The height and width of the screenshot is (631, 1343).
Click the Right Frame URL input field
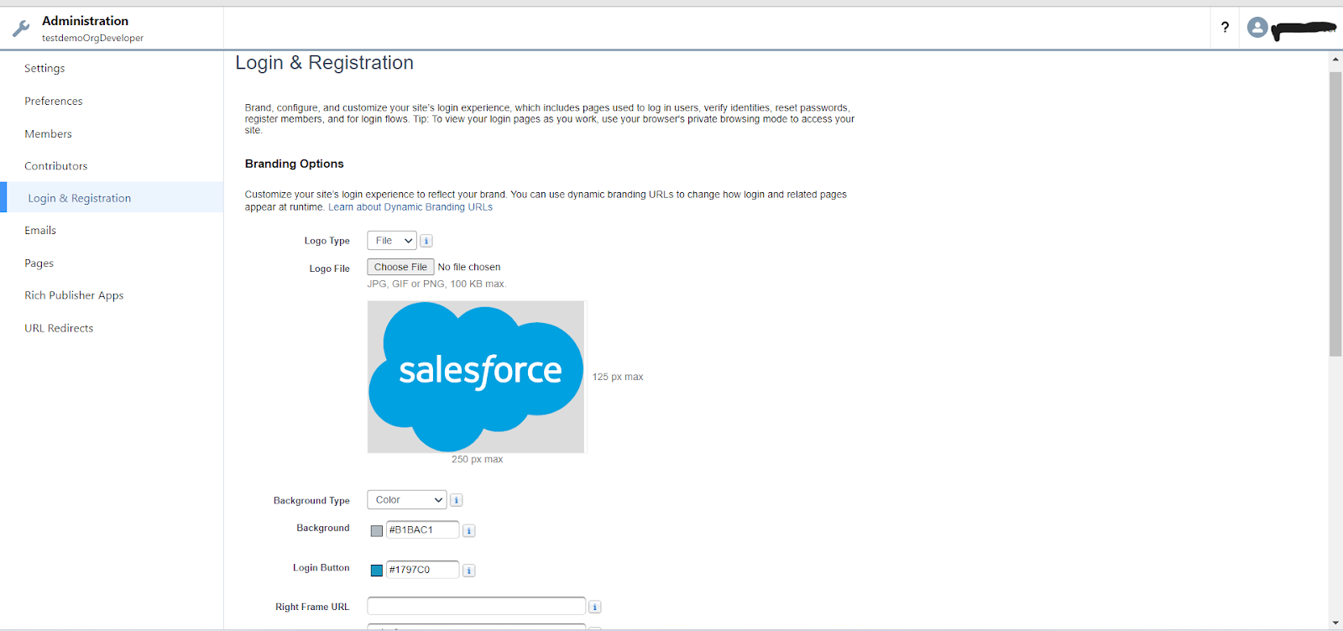[x=476, y=606]
